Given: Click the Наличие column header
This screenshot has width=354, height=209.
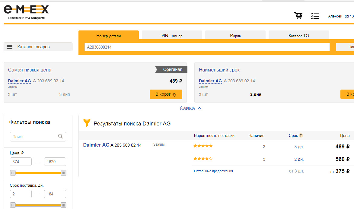Looking at the screenshot, I should tap(256, 136).
